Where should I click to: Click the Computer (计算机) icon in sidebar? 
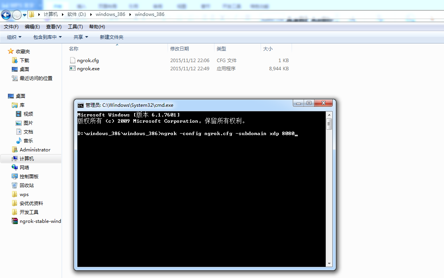15,158
